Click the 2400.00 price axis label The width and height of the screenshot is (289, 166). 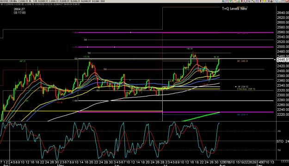[x=283, y=71]
